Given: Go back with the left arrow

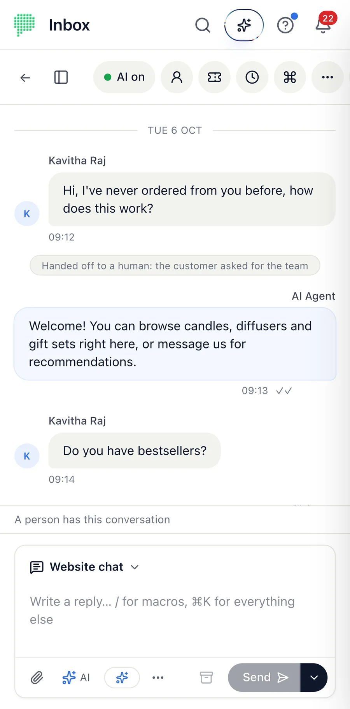Looking at the screenshot, I should pos(25,77).
